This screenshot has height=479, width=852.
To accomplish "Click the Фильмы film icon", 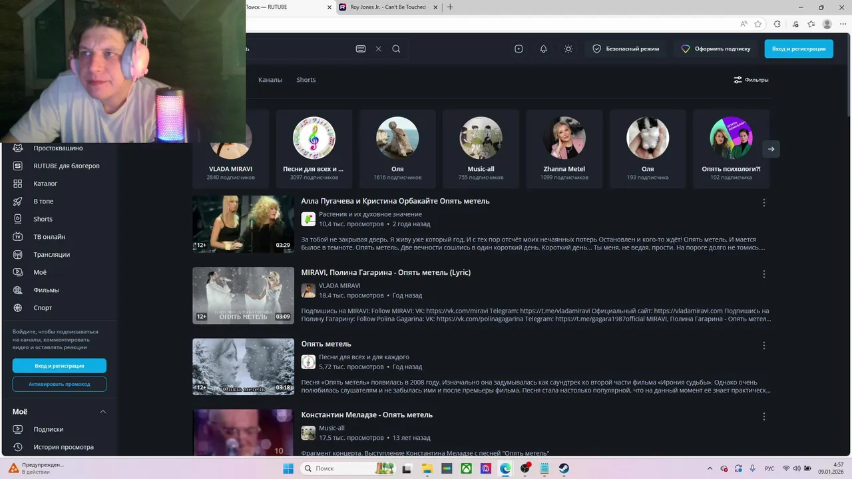I will (19, 290).
